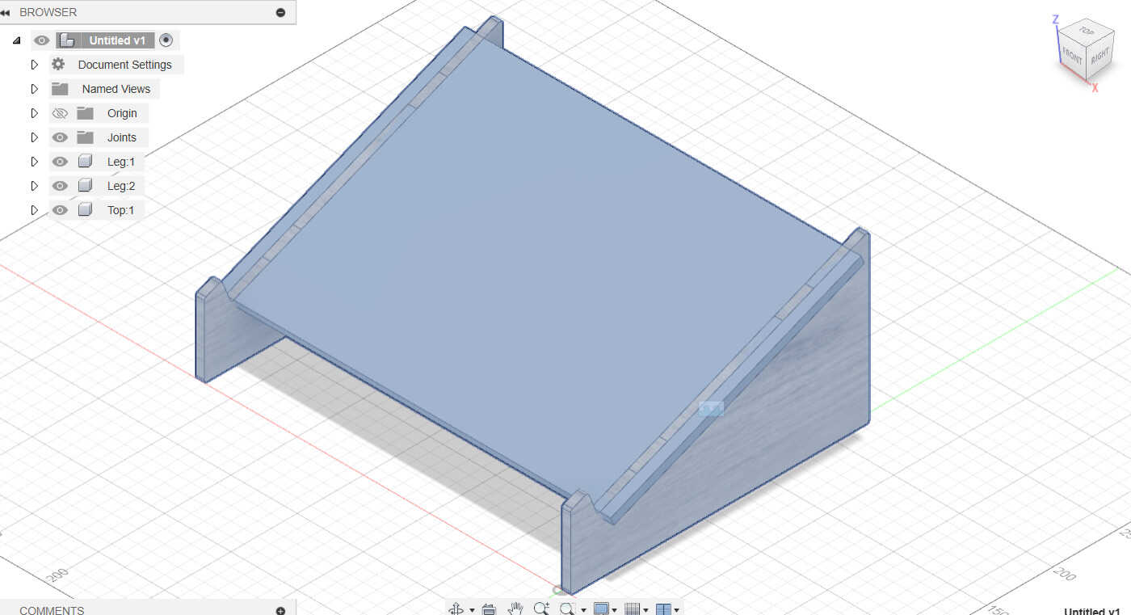
Task: Select the Origin label
Action: pos(122,113)
